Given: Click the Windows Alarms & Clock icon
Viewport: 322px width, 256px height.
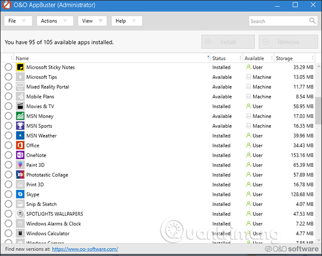Looking at the screenshot, I should tap(20, 223).
